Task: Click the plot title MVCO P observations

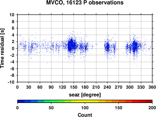Action: click(x=85, y=2)
